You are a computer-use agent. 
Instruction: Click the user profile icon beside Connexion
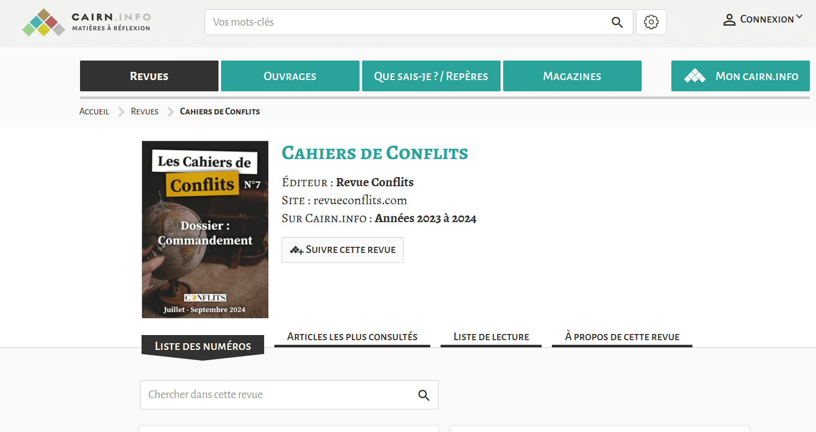click(729, 19)
